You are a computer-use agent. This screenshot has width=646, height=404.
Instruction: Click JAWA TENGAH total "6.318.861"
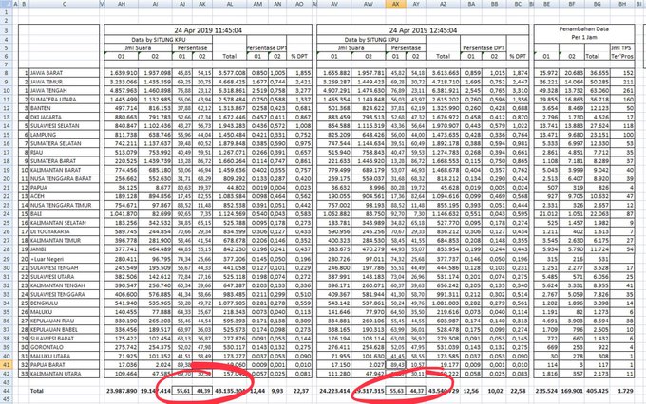(x=231, y=90)
